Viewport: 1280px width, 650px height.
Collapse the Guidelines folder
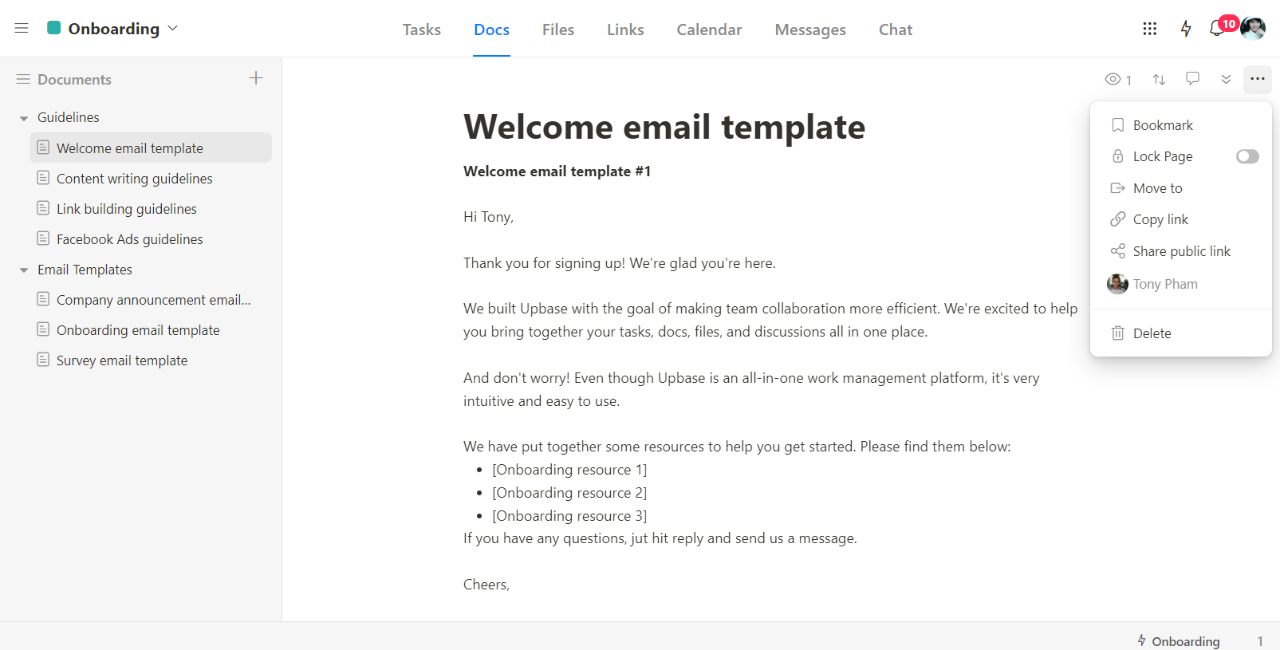pos(24,118)
